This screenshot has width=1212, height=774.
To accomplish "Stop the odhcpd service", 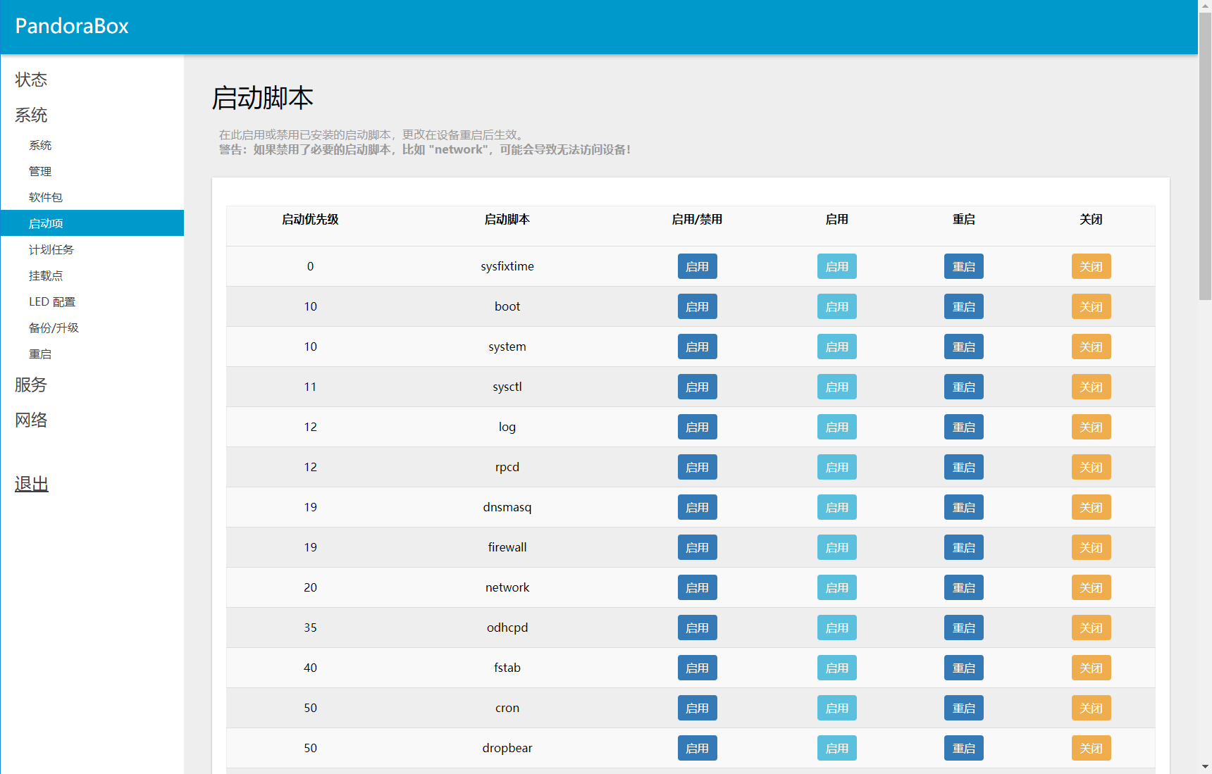I will click(1091, 628).
